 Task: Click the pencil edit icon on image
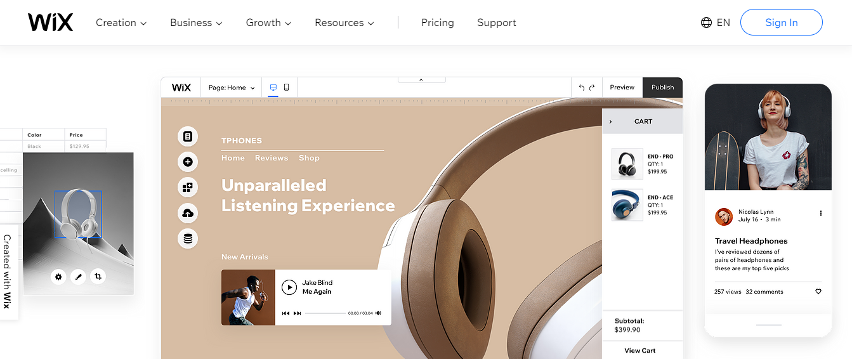pyautogui.click(x=78, y=277)
